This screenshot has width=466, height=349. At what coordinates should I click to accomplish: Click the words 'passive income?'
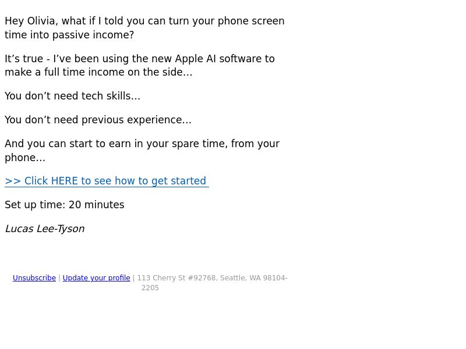93,35
